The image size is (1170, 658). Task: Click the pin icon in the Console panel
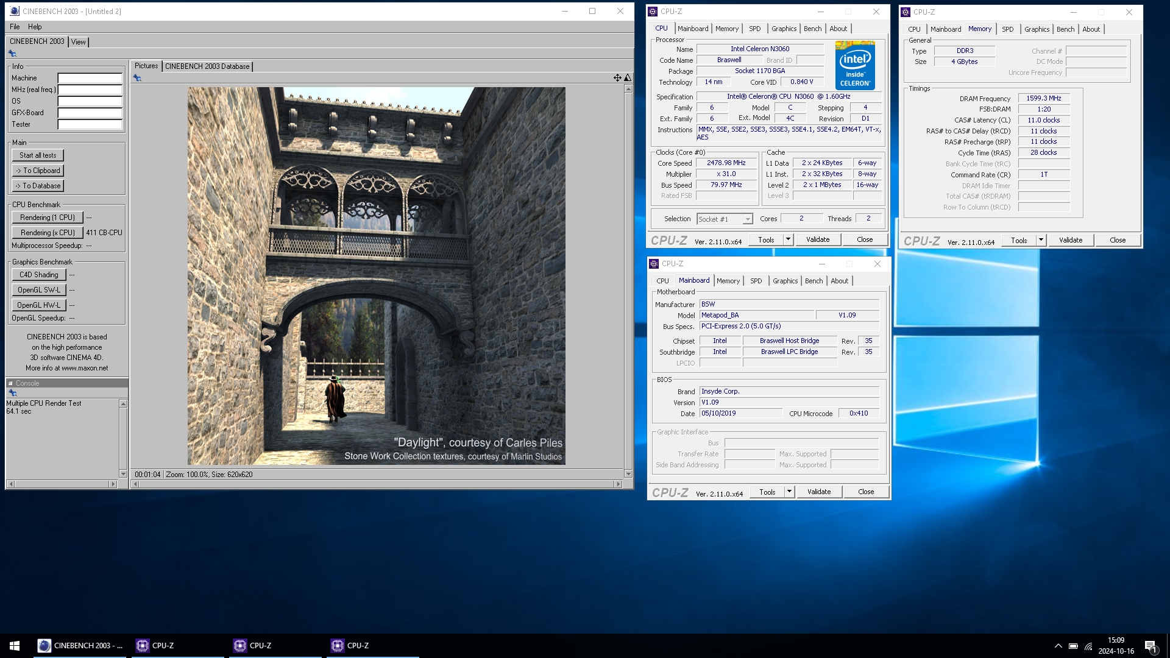12,393
